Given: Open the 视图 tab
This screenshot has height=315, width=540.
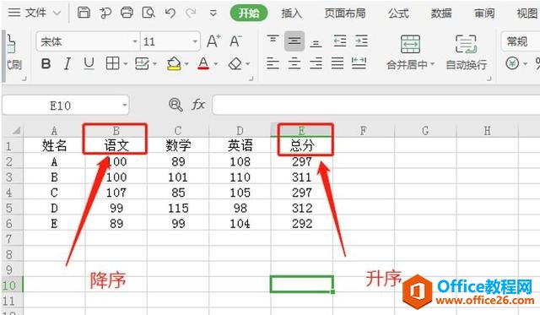Looking at the screenshot, I should coord(527,14).
